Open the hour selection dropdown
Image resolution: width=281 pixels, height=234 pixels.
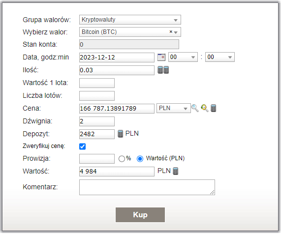[x=183, y=57]
